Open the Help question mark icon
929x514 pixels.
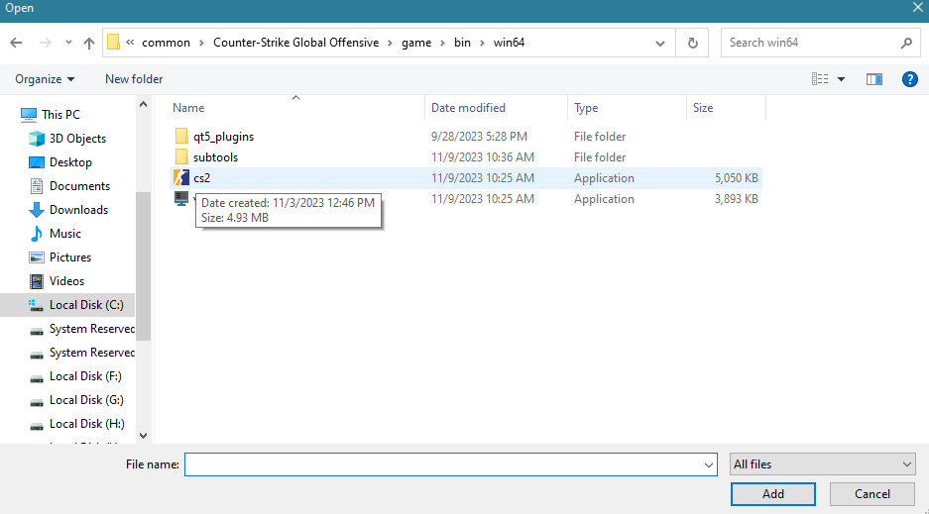pyautogui.click(x=909, y=79)
